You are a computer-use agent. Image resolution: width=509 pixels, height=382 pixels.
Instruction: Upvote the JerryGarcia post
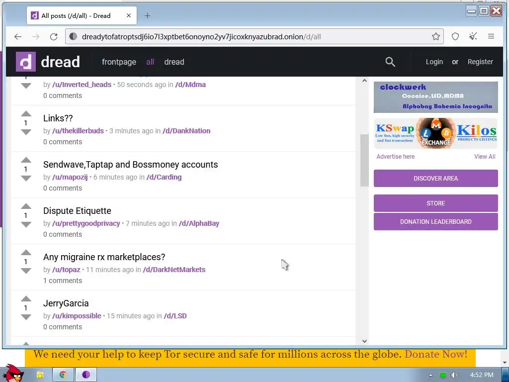pos(26,299)
